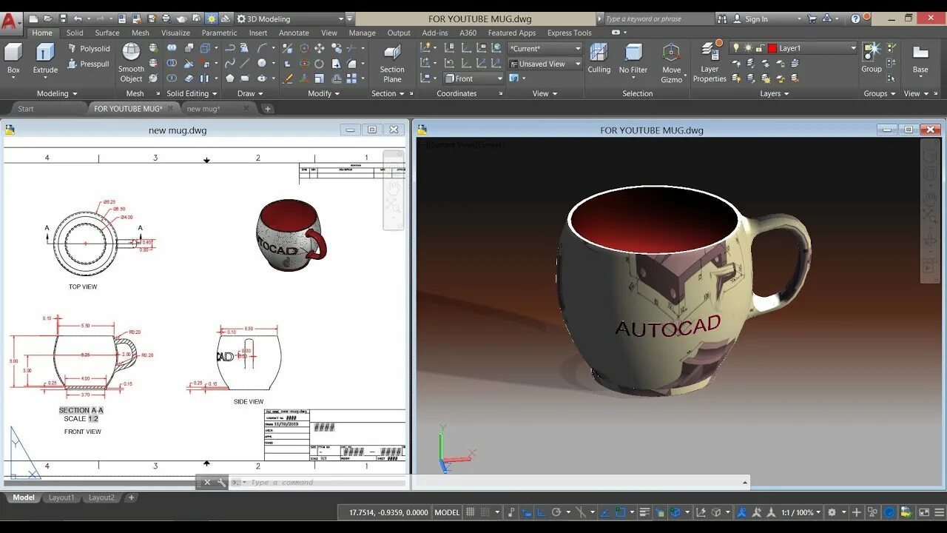Screen dimensions: 947x533
Task: Open Layer Properties manager
Action: (710, 62)
